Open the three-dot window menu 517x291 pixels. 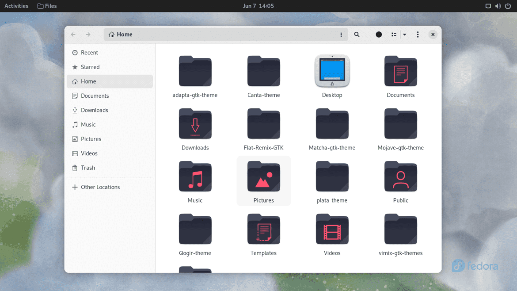(418, 34)
